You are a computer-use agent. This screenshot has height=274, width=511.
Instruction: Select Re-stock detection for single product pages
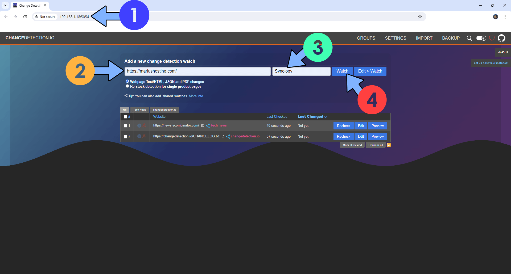point(127,86)
